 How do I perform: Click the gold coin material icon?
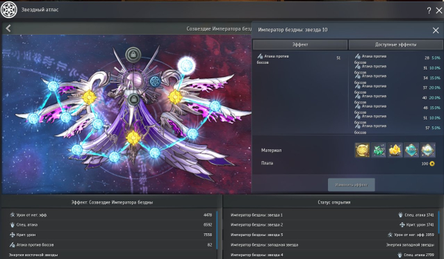point(362,150)
